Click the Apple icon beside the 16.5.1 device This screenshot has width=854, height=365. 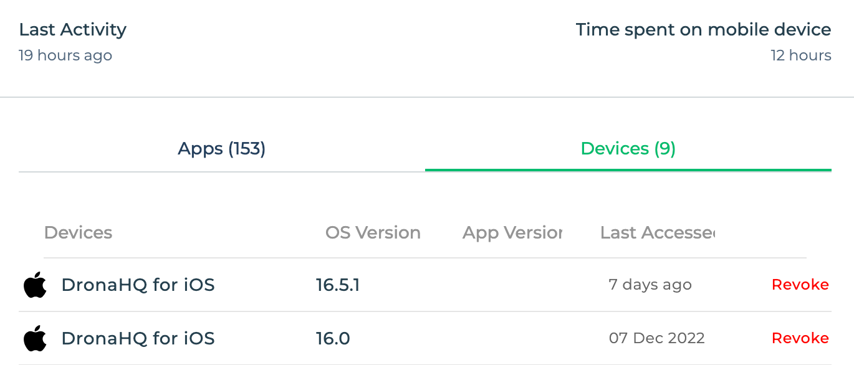[35, 285]
